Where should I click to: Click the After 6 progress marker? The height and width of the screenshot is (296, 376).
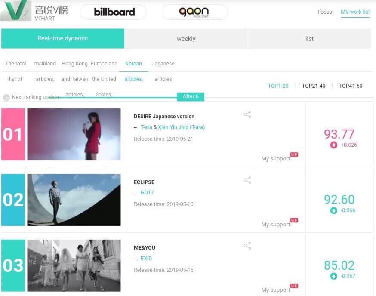pos(191,96)
